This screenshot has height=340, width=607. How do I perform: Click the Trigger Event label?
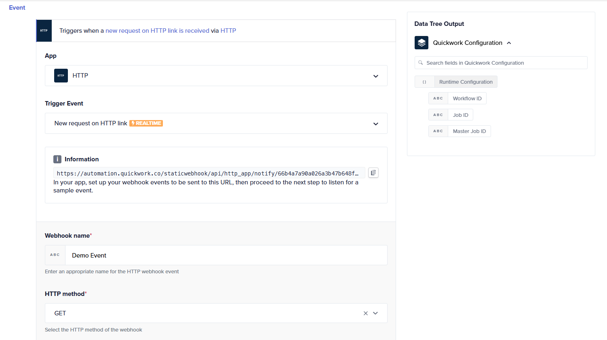[64, 103]
